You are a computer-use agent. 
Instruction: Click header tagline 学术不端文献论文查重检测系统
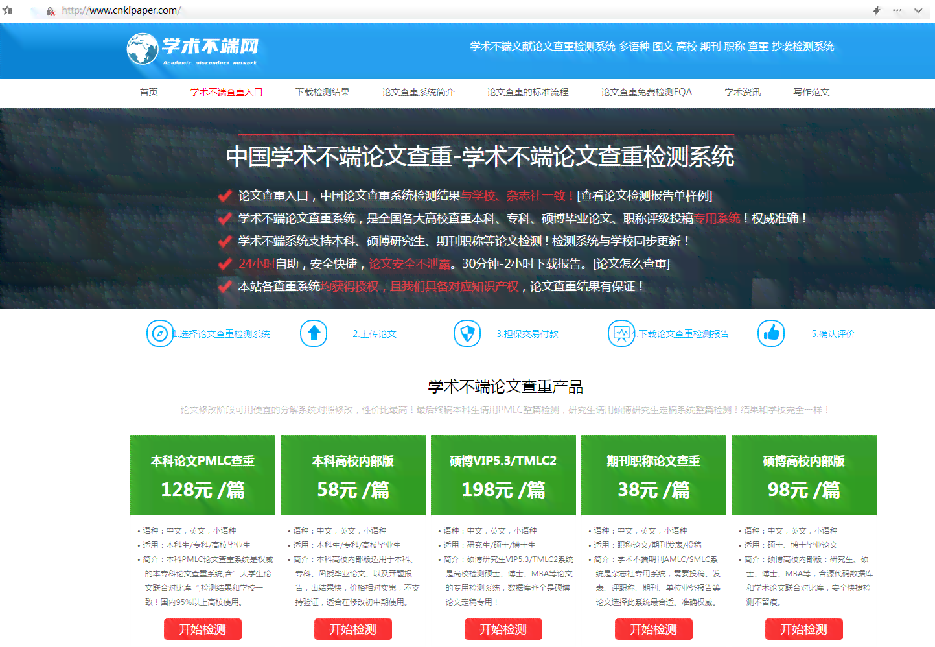coord(543,47)
